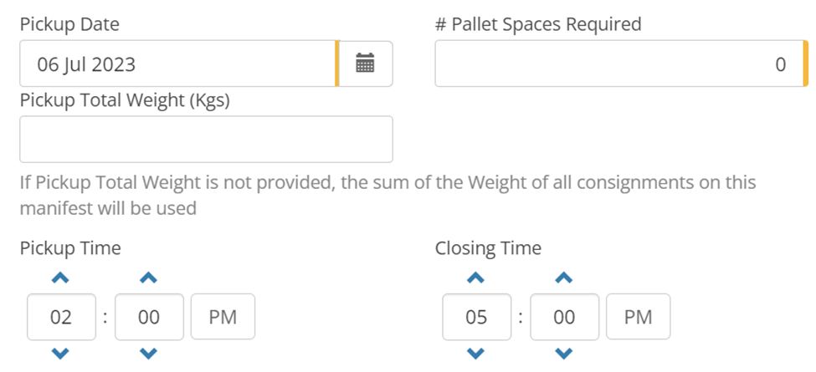Select the Closing Time minutes field

pyautogui.click(x=565, y=317)
